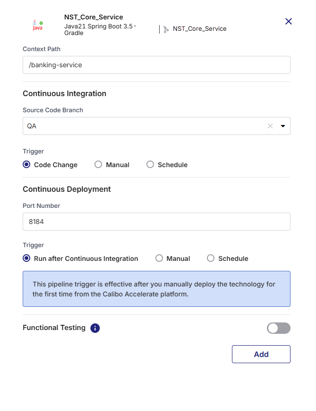Select Schedule trigger under Continuous Deployment
This screenshot has width=316, height=411.
coord(211,259)
